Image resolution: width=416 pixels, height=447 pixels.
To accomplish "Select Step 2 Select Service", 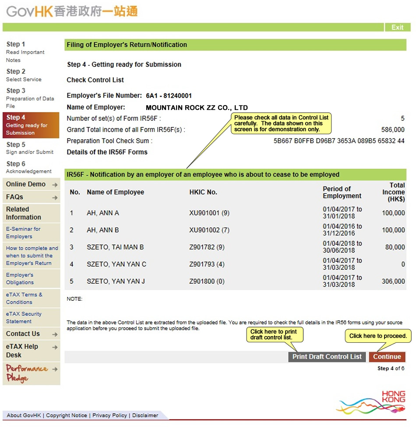I will pyautogui.click(x=24, y=75).
